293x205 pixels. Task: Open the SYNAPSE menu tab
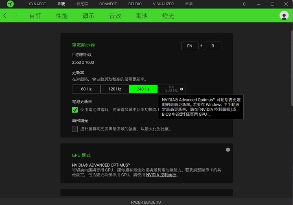(37, 4)
